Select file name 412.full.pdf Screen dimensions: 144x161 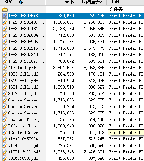click(22, 68)
